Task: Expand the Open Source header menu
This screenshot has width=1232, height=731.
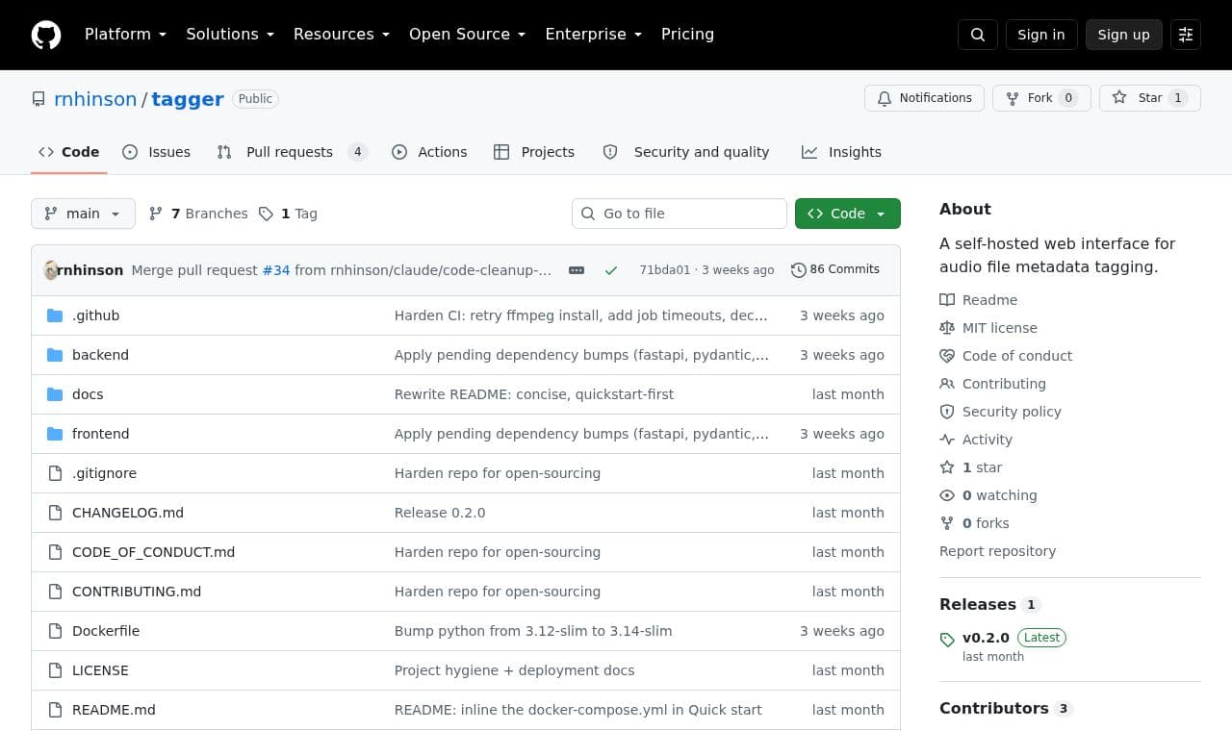Action: [x=468, y=35]
